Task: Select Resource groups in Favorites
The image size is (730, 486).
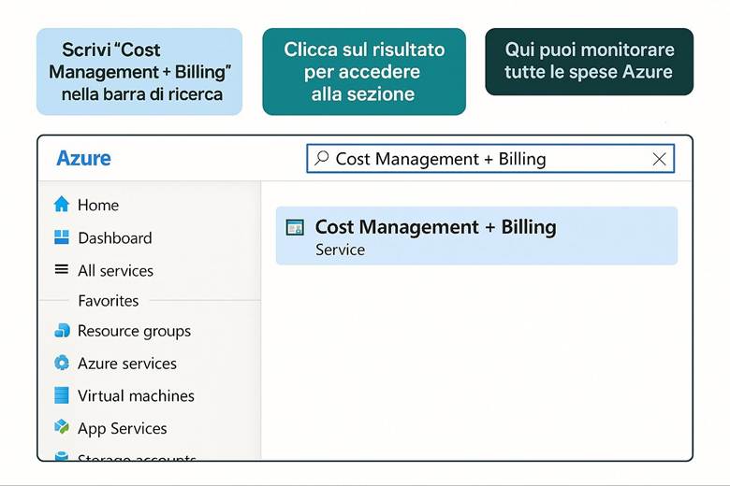Action: coord(134,331)
